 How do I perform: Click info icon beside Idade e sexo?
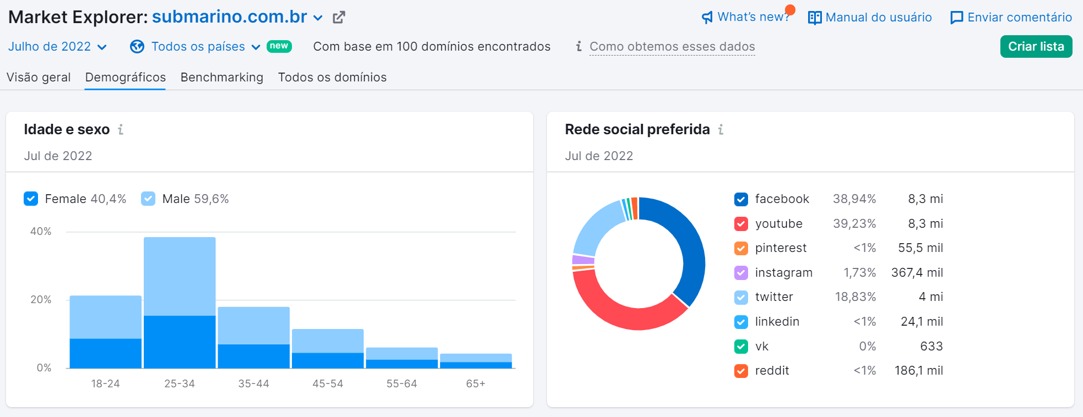pyautogui.click(x=121, y=129)
